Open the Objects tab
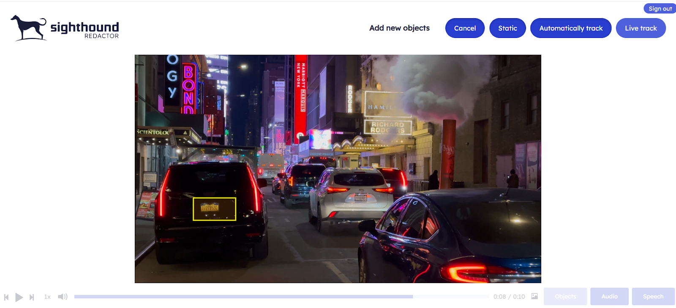Screen dimensions: 676x308 pos(565,297)
